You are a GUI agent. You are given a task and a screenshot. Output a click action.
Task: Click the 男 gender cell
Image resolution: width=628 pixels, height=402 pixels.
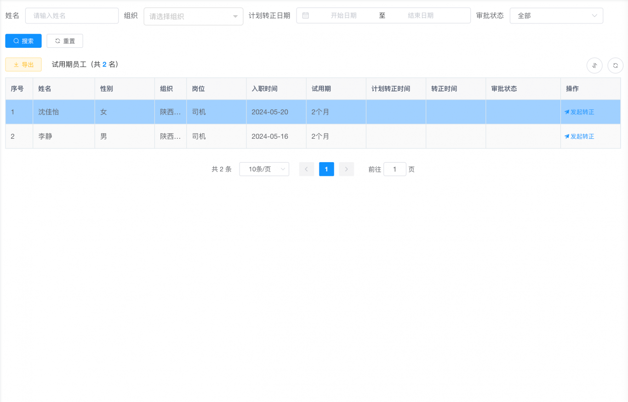125,136
